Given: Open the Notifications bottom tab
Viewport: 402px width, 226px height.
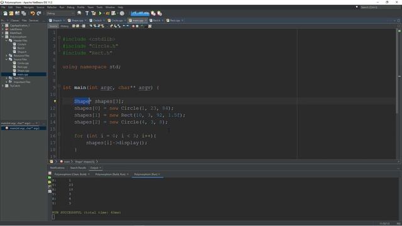Looking at the screenshot, I should click(x=57, y=168).
